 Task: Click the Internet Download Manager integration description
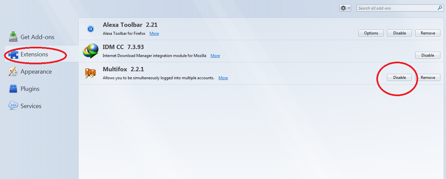tap(155, 56)
